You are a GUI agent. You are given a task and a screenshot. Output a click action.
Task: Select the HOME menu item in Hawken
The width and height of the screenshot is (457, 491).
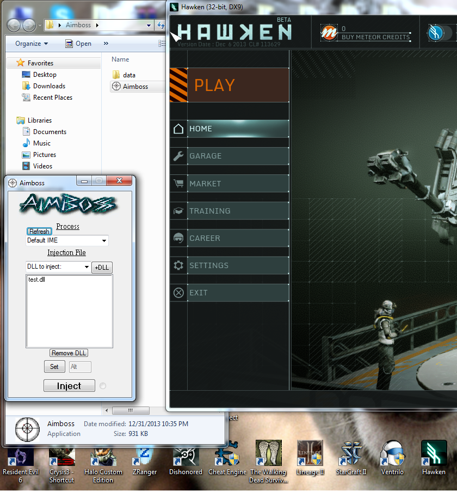click(238, 129)
